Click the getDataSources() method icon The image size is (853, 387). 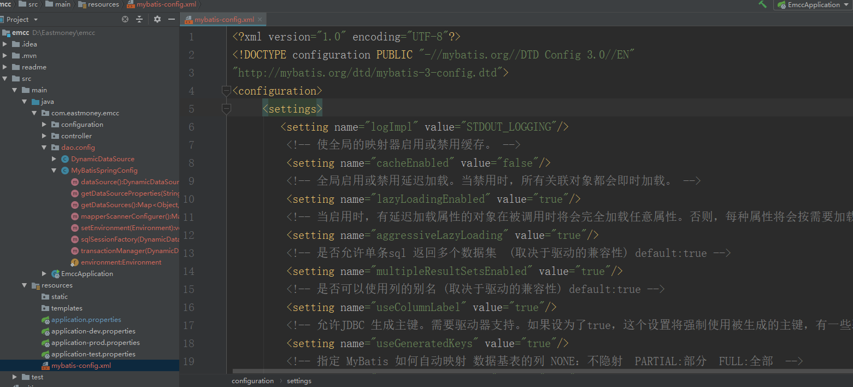[75, 205]
